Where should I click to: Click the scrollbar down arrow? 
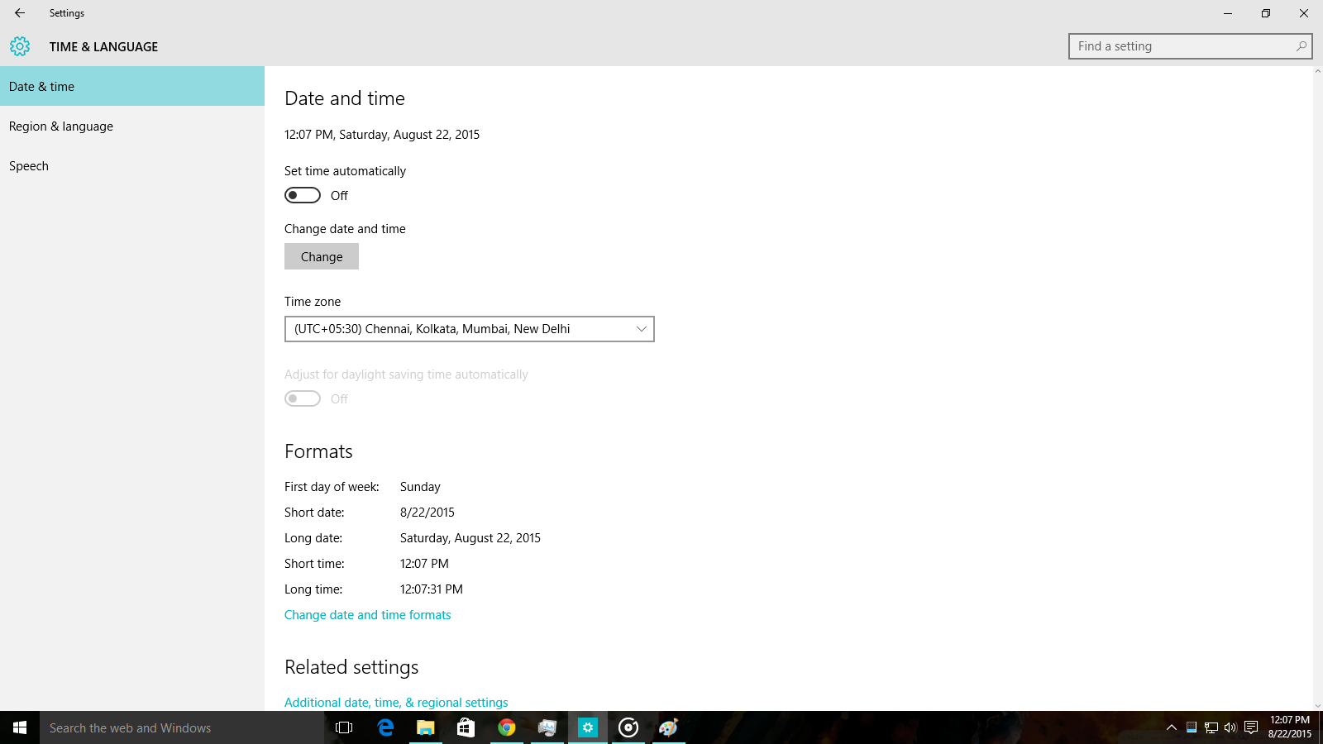1318,706
